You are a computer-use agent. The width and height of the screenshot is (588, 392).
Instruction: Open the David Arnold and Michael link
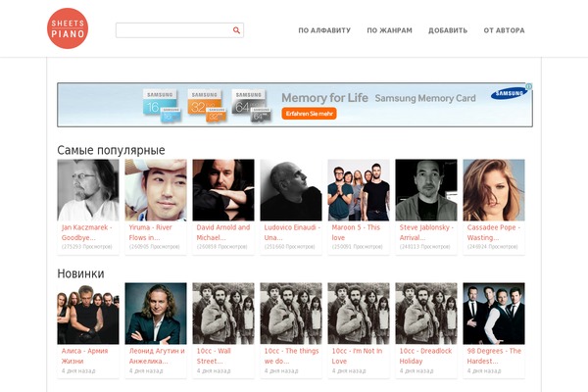(x=223, y=232)
